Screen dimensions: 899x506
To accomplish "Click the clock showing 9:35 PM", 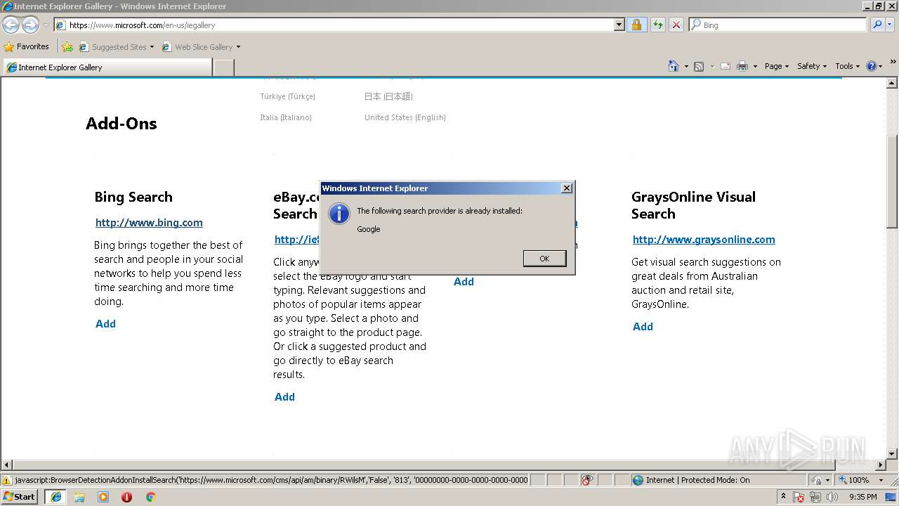I will click(862, 497).
